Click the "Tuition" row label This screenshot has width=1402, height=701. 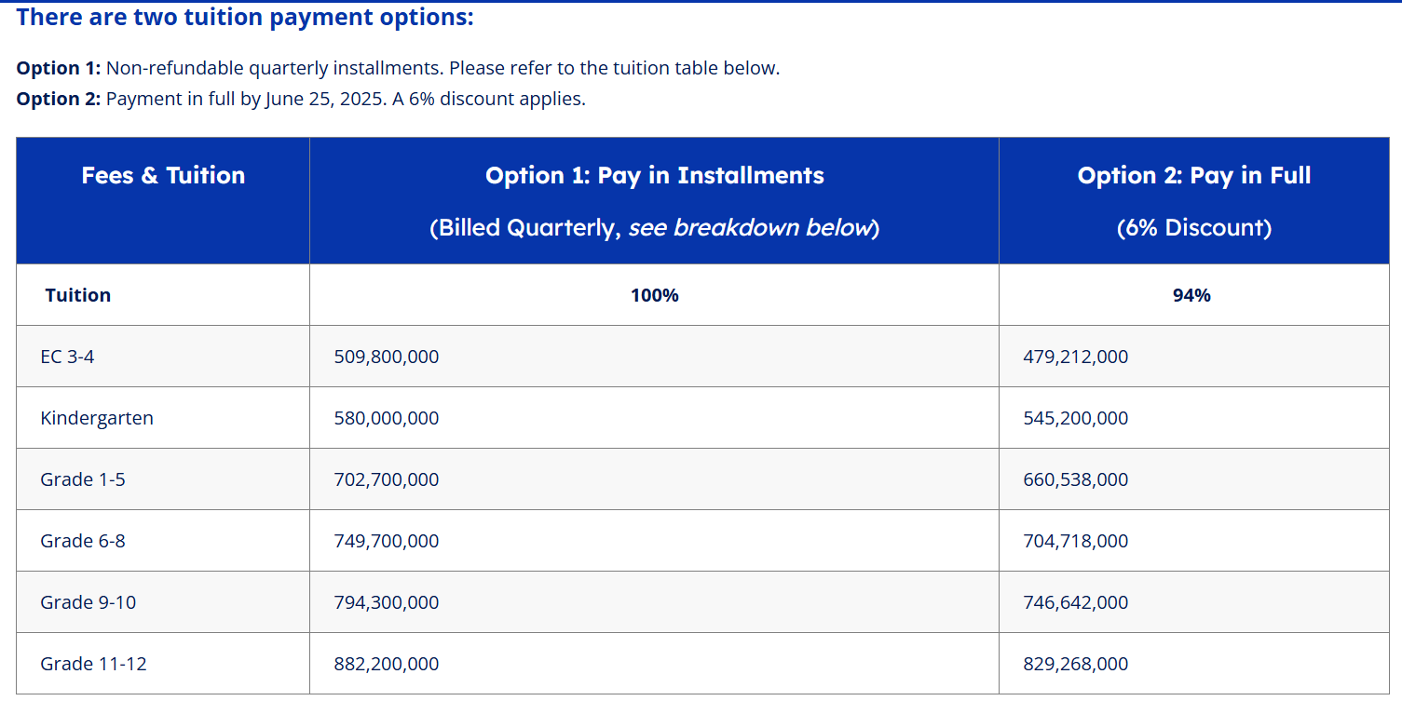pos(77,295)
